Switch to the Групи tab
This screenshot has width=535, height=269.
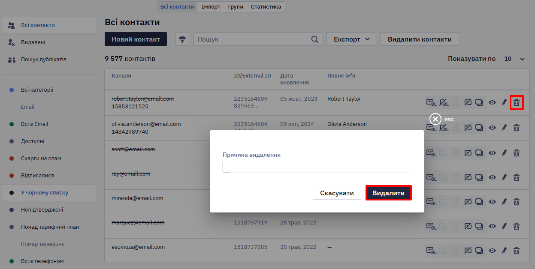pyautogui.click(x=236, y=7)
